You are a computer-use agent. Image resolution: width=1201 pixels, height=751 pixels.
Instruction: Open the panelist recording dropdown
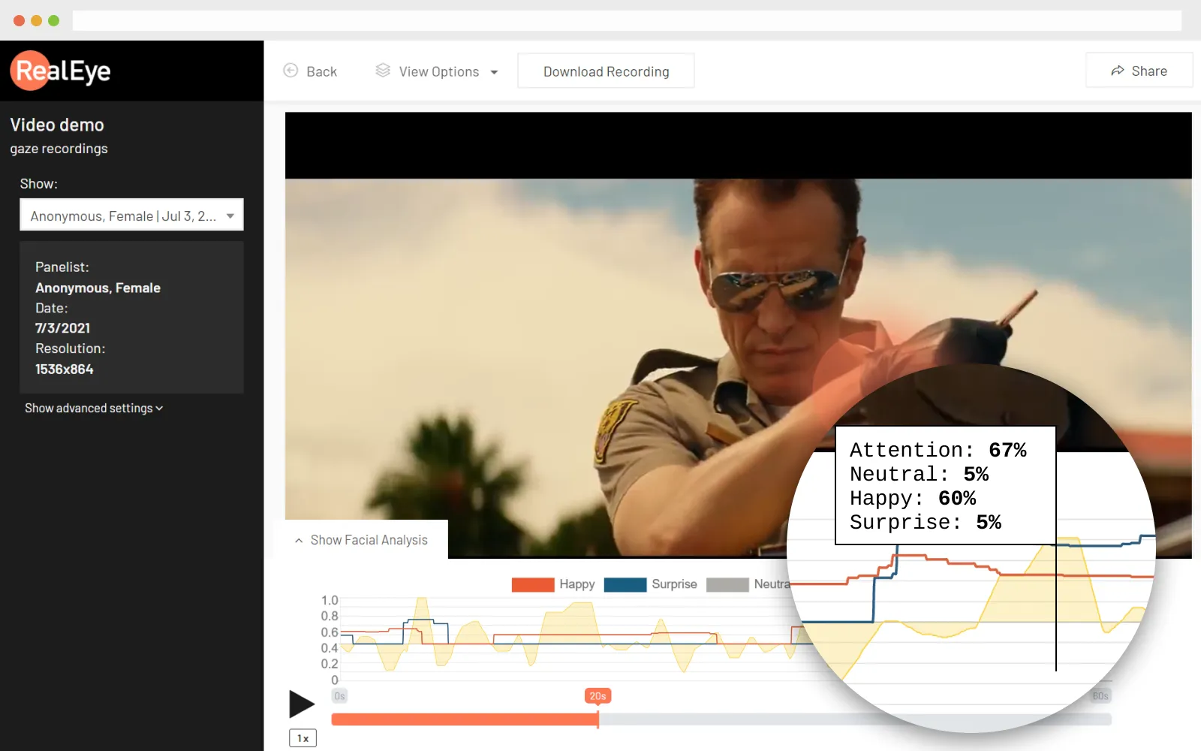tap(131, 216)
